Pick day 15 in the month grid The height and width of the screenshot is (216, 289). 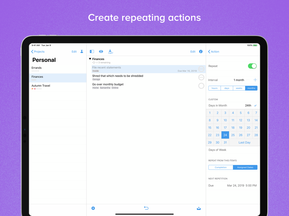tap(210, 128)
